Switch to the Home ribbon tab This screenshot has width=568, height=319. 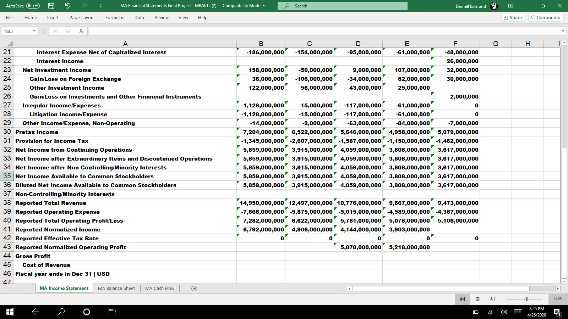31,17
